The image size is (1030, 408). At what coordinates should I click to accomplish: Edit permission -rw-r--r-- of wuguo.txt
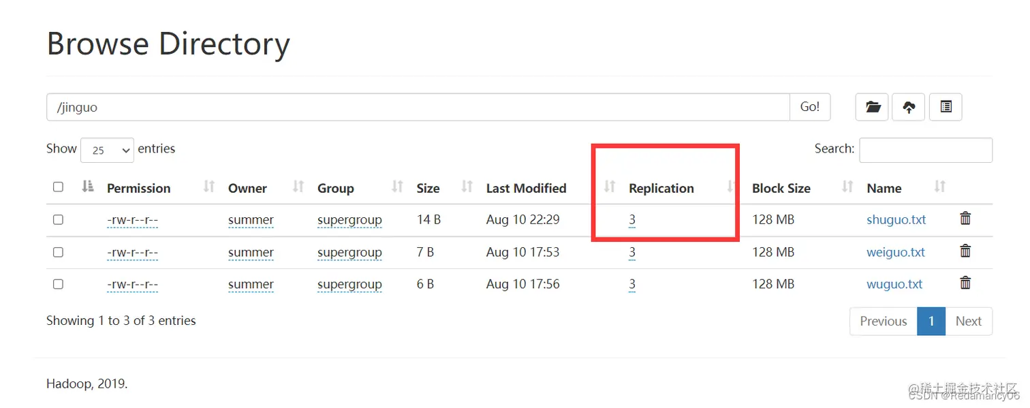pyautogui.click(x=132, y=284)
